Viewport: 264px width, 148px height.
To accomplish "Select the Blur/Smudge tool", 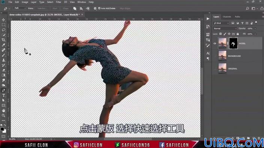I will pyautogui.click(x=3, y=80).
